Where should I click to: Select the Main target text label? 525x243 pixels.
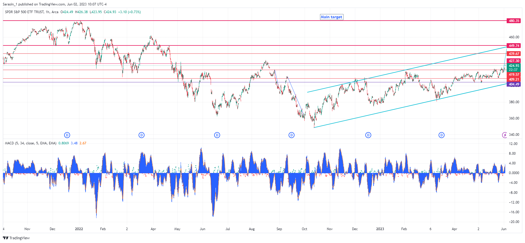click(331, 17)
